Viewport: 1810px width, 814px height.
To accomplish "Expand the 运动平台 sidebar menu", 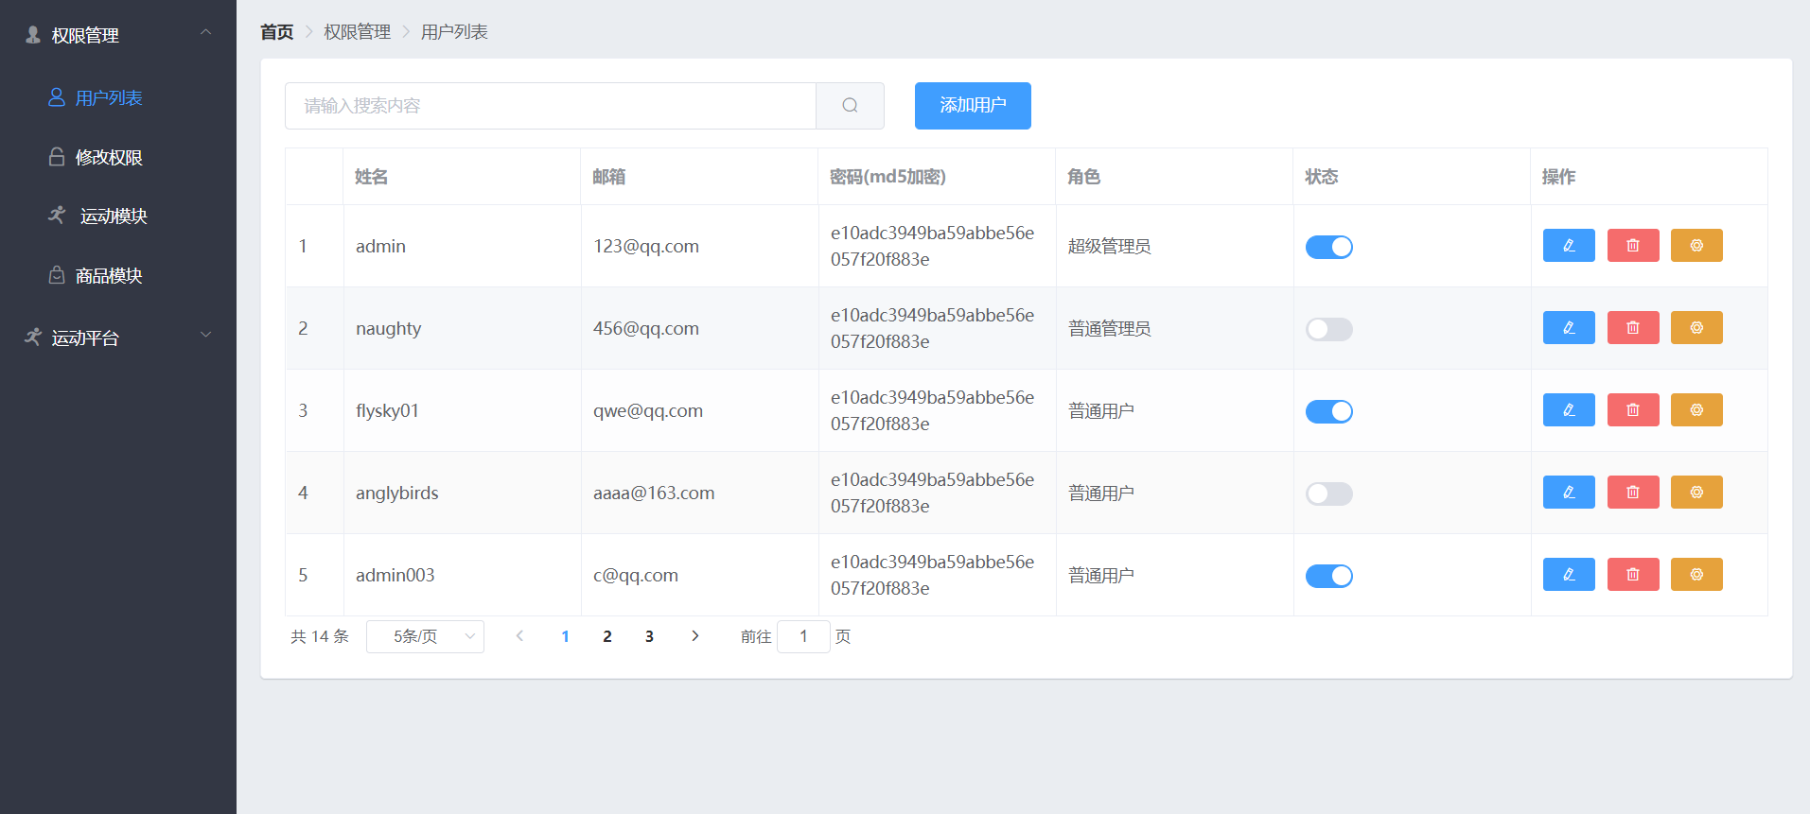I will coord(118,338).
